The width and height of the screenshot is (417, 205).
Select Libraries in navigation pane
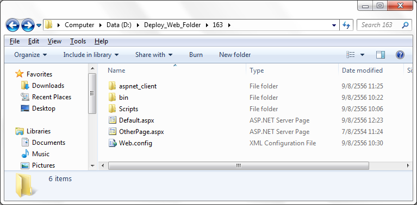pyautogui.click(x=39, y=131)
